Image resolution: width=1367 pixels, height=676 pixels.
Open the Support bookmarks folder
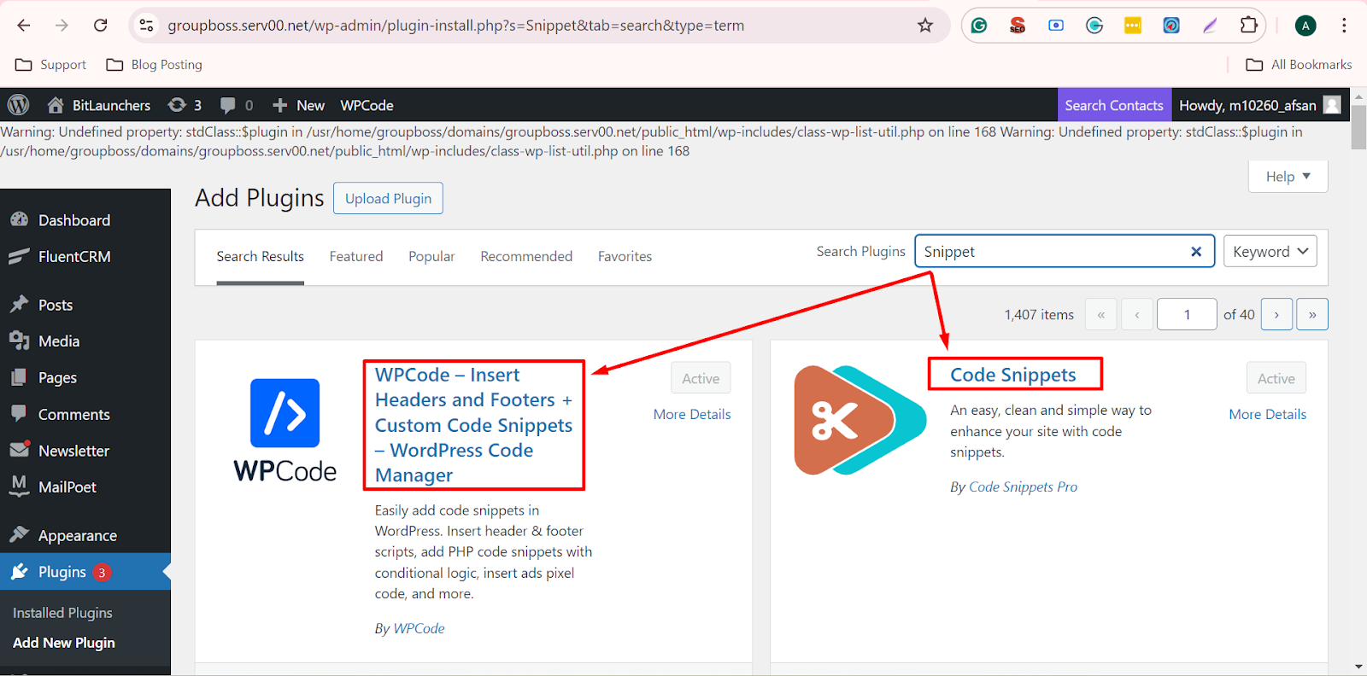(51, 65)
